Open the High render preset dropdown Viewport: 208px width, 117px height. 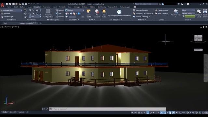[x=188, y=10]
